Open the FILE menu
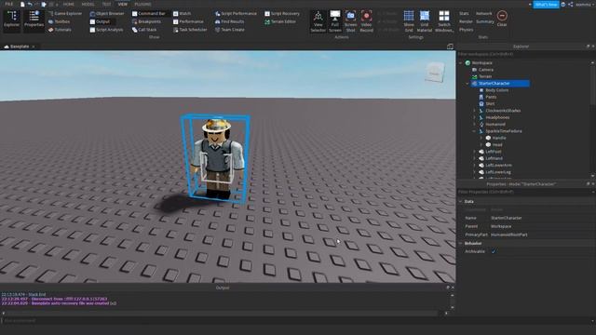Screen dimensions: 596x335 9,4
